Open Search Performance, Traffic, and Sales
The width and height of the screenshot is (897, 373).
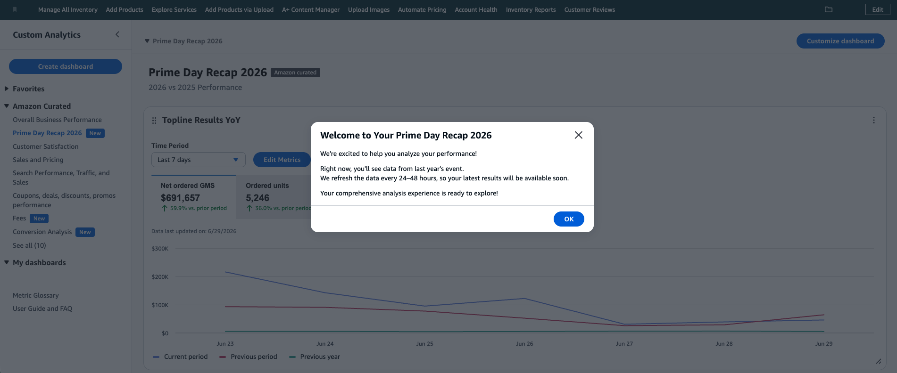pyautogui.click(x=61, y=178)
